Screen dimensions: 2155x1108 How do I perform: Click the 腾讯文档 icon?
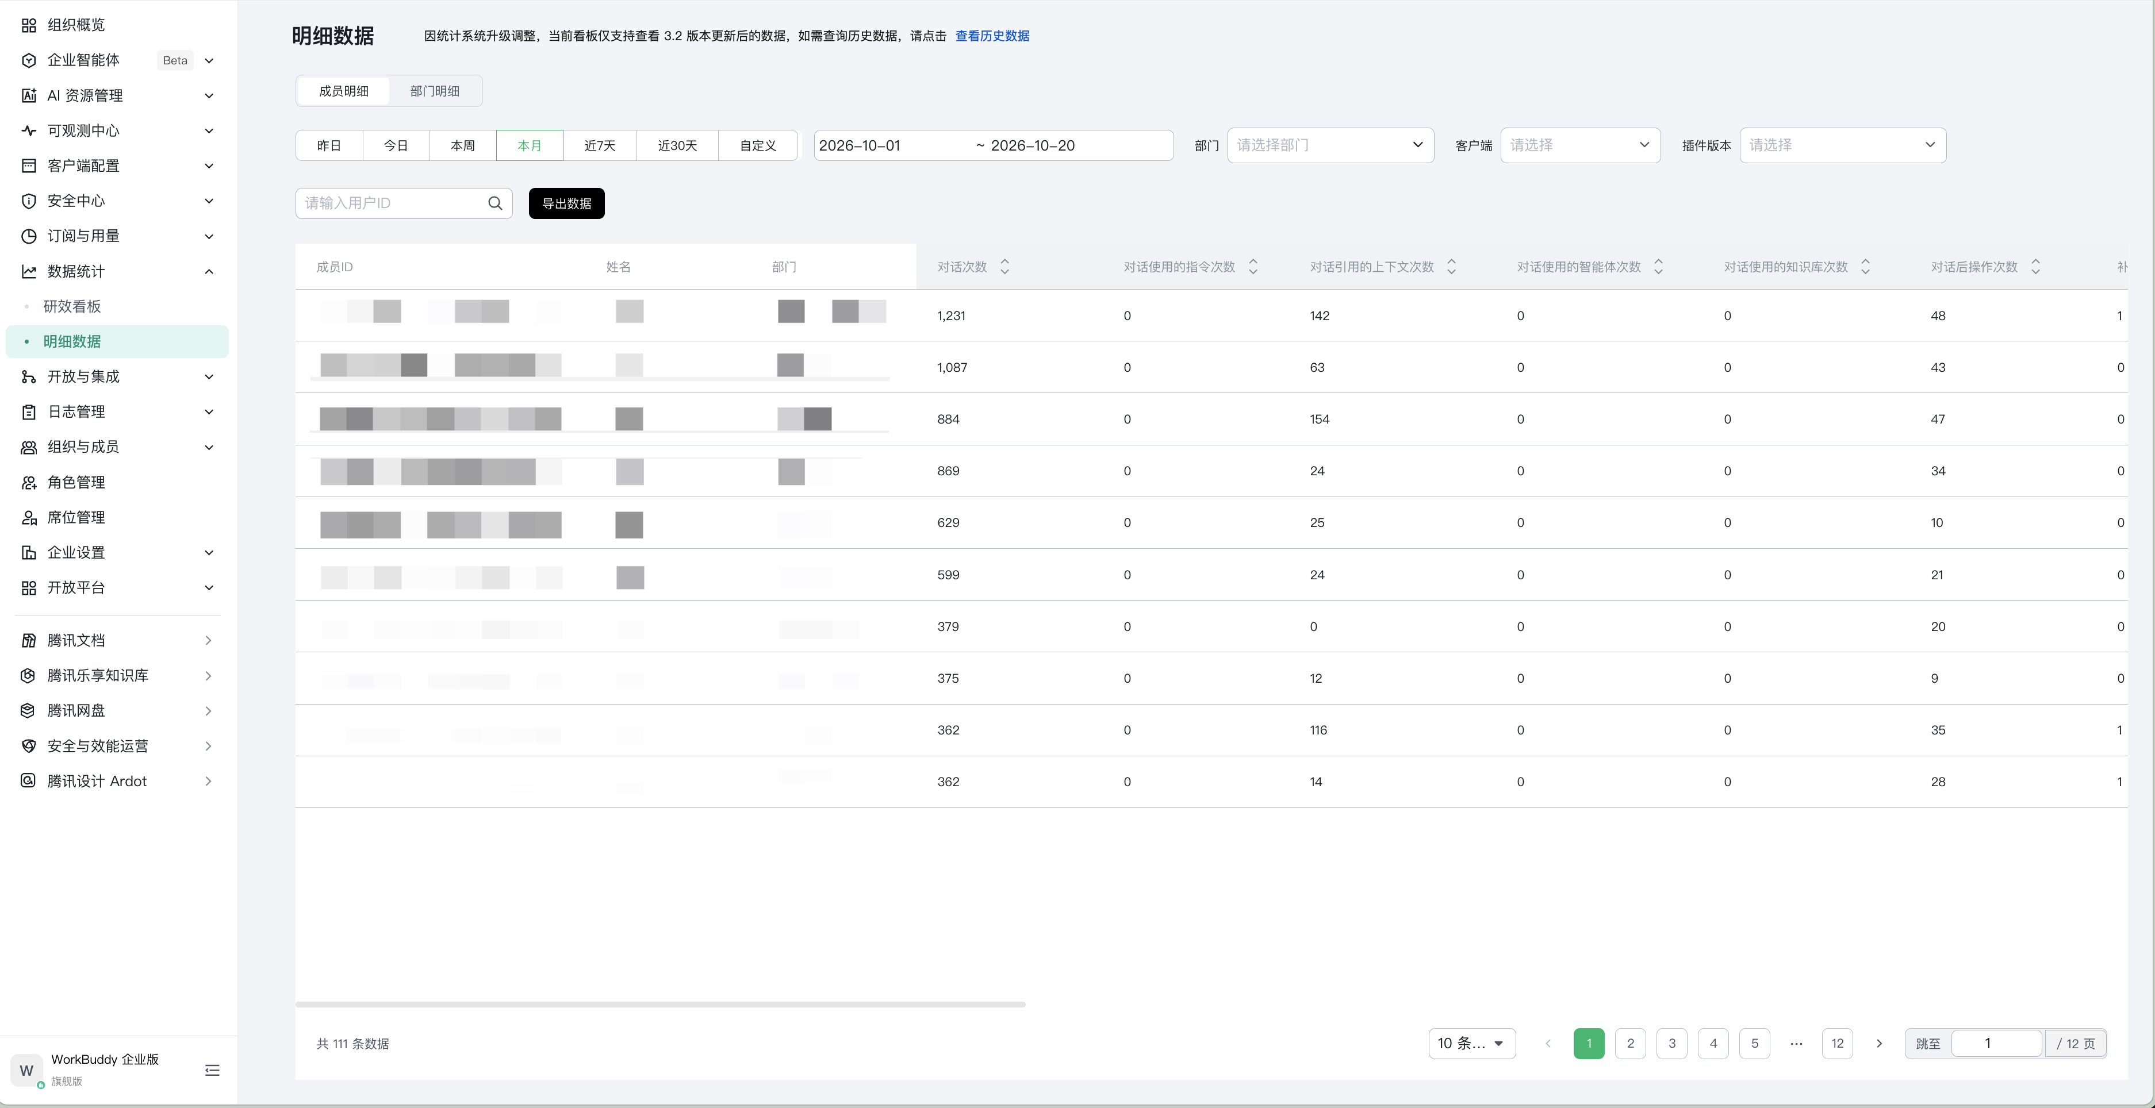pyautogui.click(x=28, y=641)
